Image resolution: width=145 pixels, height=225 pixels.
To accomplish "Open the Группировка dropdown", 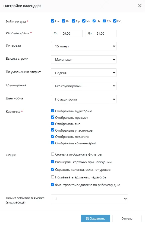I will click(84, 86).
